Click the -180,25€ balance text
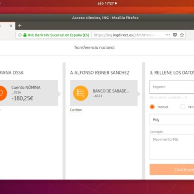 [x=22, y=98]
